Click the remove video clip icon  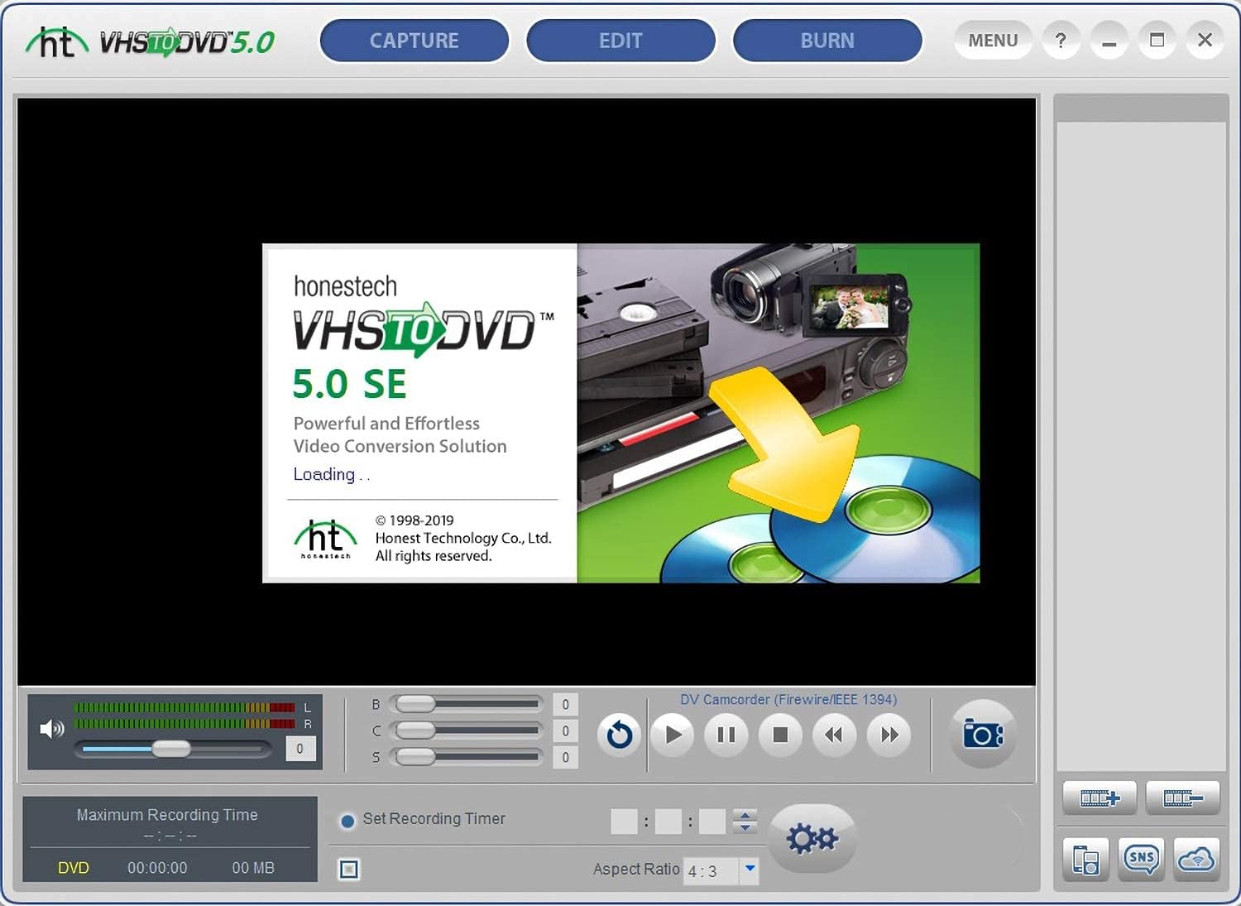click(1182, 798)
